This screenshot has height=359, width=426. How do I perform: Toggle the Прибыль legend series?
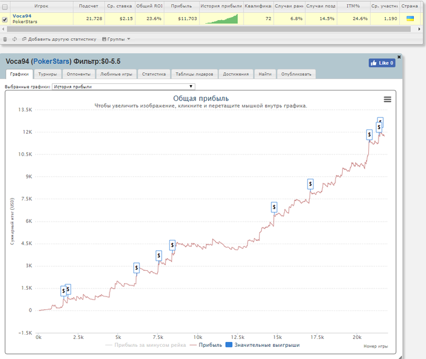tap(206, 345)
